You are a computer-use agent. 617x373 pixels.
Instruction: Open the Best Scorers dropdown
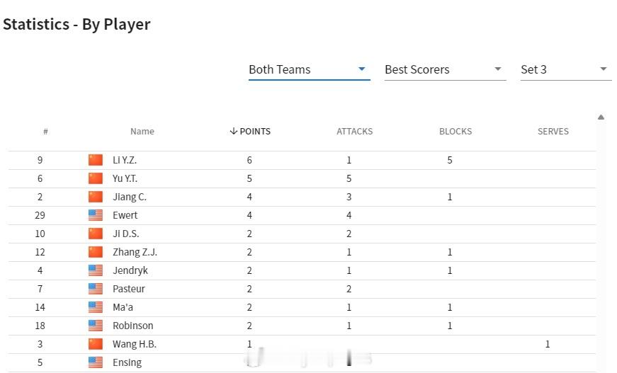pyautogui.click(x=445, y=69)
